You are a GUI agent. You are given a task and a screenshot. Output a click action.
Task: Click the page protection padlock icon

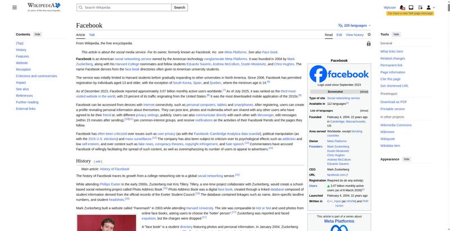click(x=368, y=44)
